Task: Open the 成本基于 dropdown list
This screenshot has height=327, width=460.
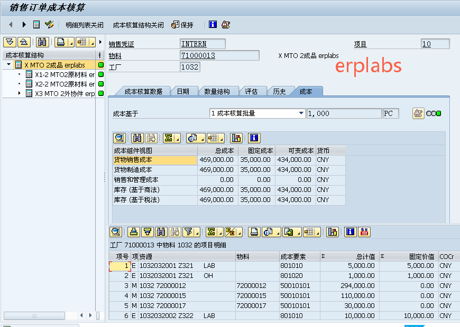Action: [301, 113]
